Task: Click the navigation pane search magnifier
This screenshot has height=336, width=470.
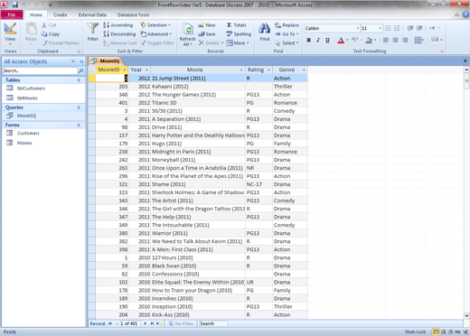Action: tap(81, 70)
